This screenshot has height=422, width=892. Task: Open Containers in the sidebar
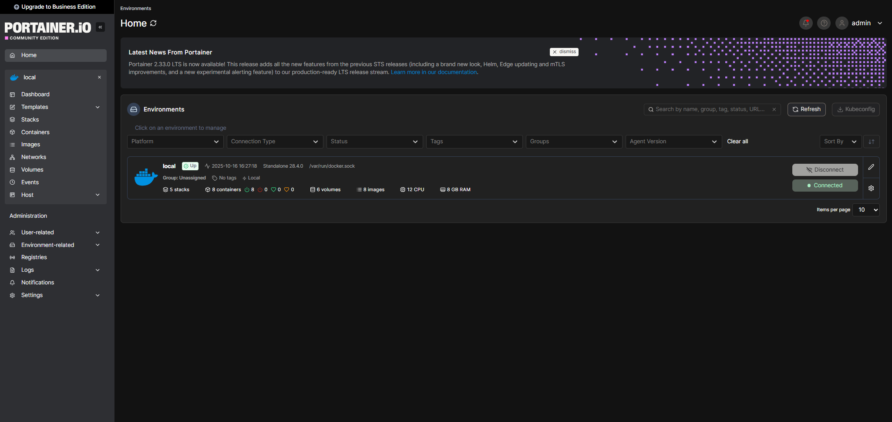click(35, 132)
